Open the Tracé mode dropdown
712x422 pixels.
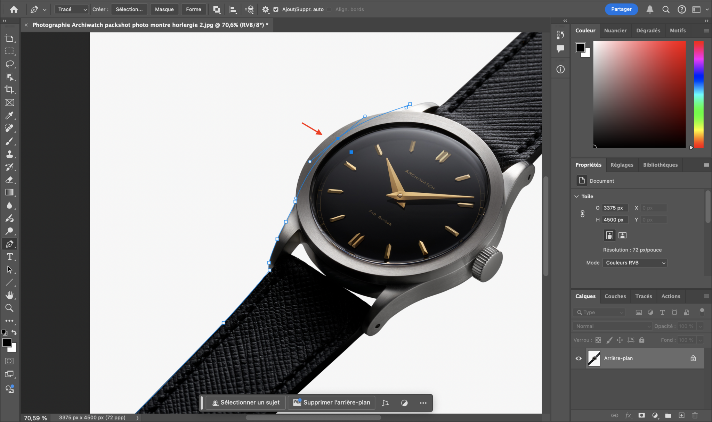click(x=72, y=9)
